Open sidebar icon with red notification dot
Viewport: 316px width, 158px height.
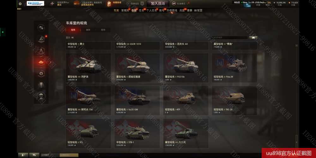click(41, 39)
